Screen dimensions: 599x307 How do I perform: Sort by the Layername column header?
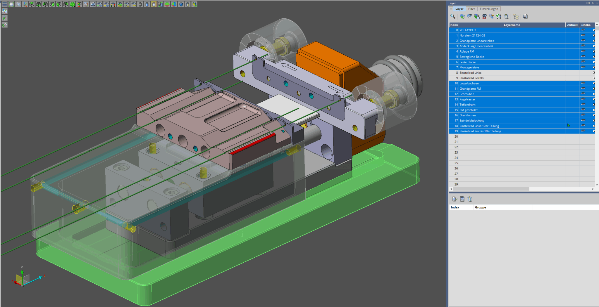[x=512, y=25]
